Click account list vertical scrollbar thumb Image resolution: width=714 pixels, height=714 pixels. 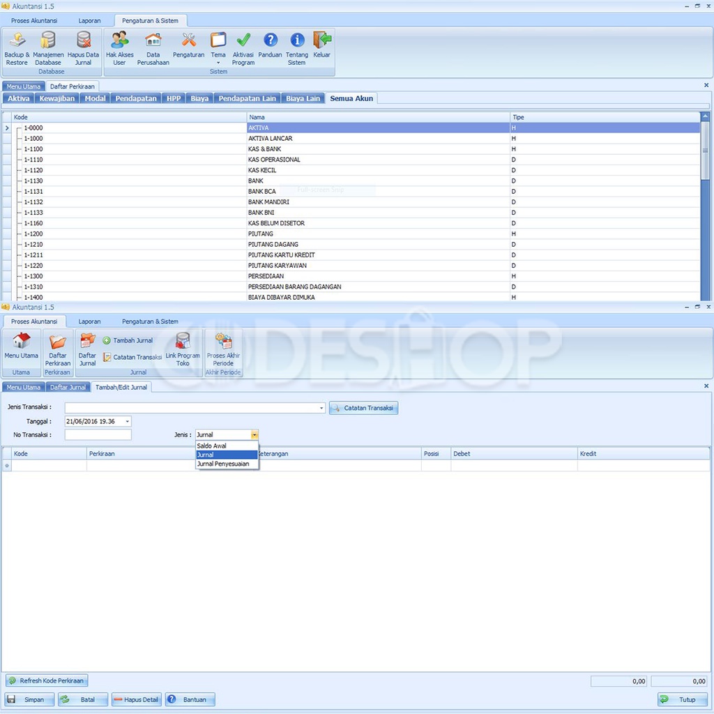click(x=705, y=151)
